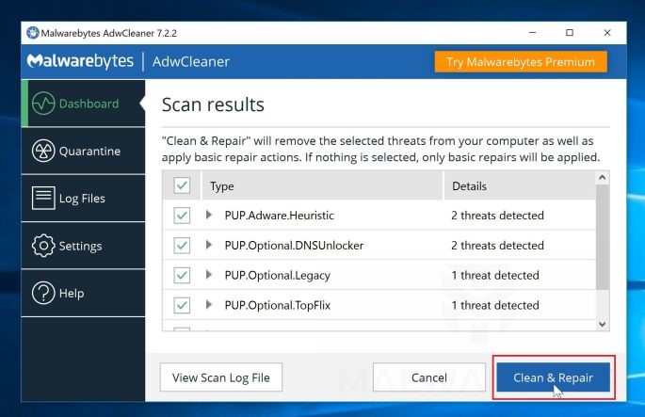This screenshot has height=417, width=645.
Task: Click '2 threats detected' for PUP.Adware.Heuristic
Action: (498, 215)
